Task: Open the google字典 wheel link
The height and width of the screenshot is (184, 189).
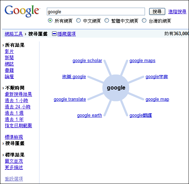Action: pyautogui.click(x=157, y=77)
